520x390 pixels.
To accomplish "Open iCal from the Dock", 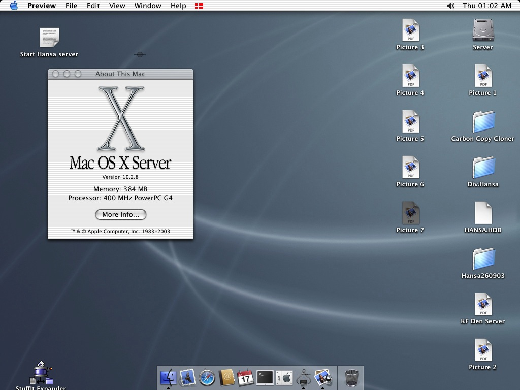I will (x=245, y=378).
